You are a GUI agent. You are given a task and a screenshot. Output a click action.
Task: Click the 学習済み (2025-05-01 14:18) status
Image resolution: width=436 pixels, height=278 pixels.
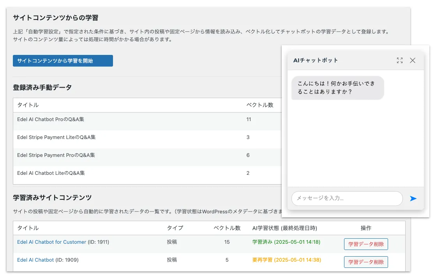click(x=286, y=242)
